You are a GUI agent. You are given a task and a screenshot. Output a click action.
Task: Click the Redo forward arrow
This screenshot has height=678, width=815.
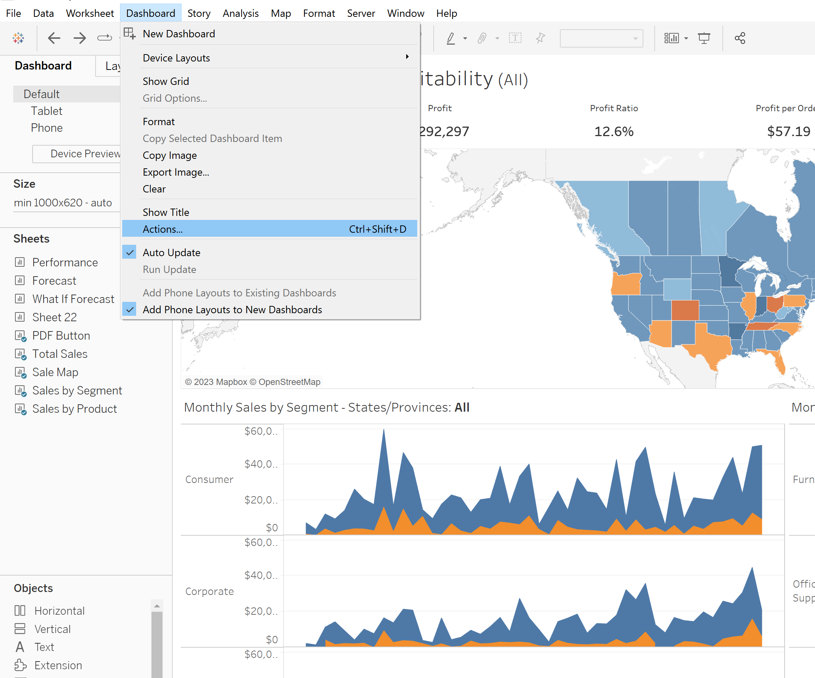point(80,38)
